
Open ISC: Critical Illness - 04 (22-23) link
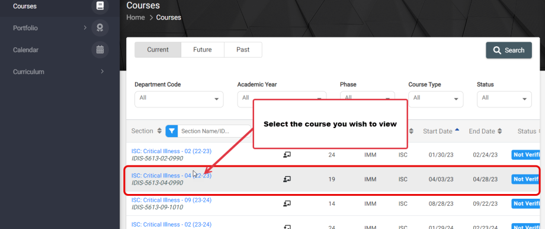pos(171,176)
